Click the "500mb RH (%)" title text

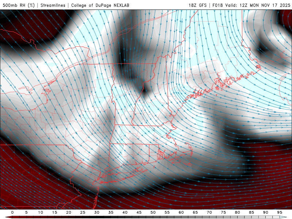point(19,5)
